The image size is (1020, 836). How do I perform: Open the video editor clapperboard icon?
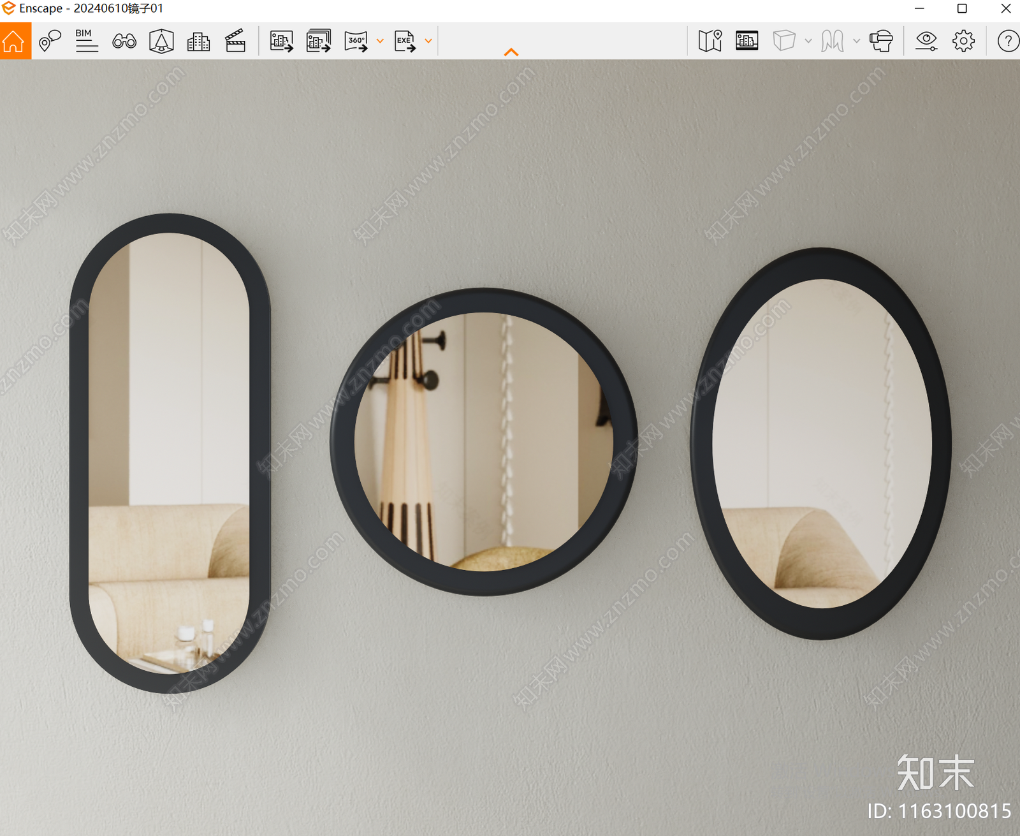click(235, 41)
